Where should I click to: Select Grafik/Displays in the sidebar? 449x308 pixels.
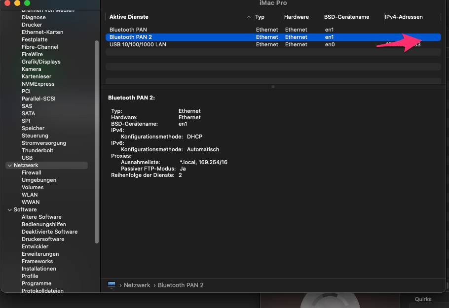[x=41, y=62]
